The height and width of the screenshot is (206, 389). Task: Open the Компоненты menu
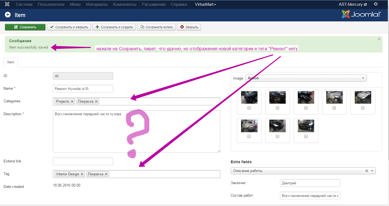[x=125, y=4]
